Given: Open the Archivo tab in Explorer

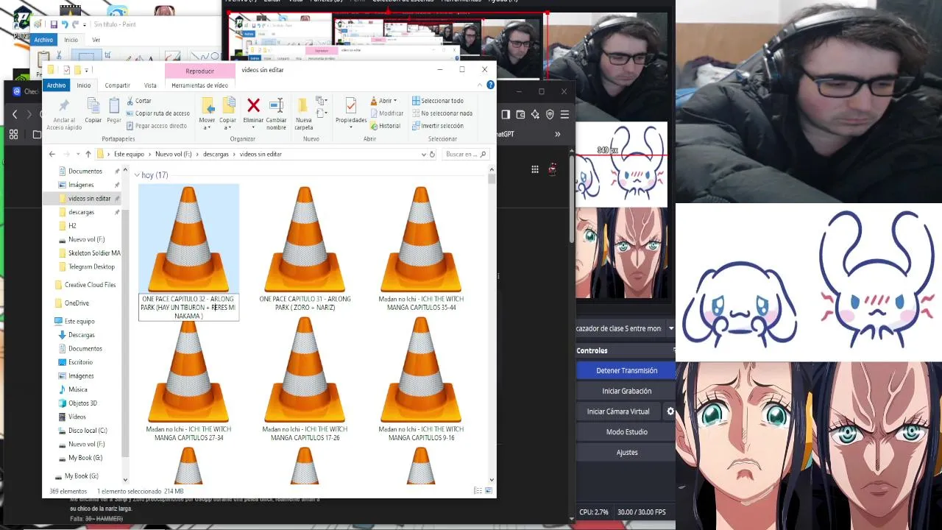Looking at the screenshot, I should (57, 85).
